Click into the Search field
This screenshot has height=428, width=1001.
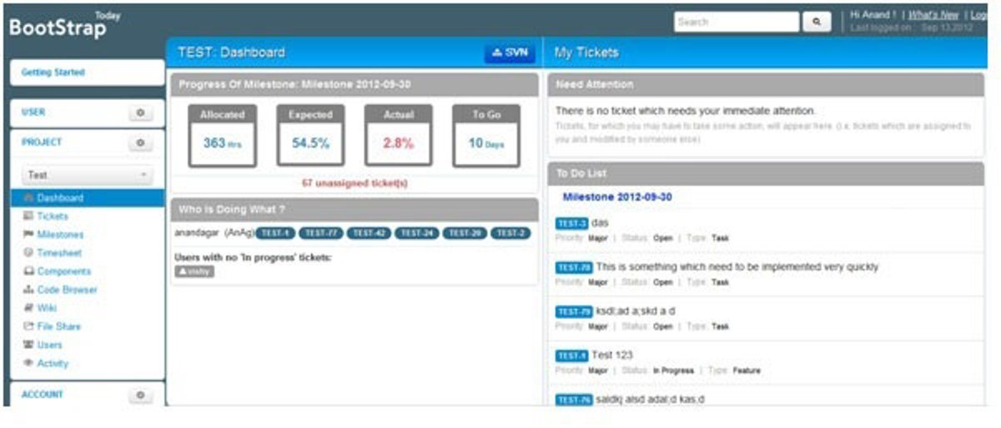click(x=735, y=22)
